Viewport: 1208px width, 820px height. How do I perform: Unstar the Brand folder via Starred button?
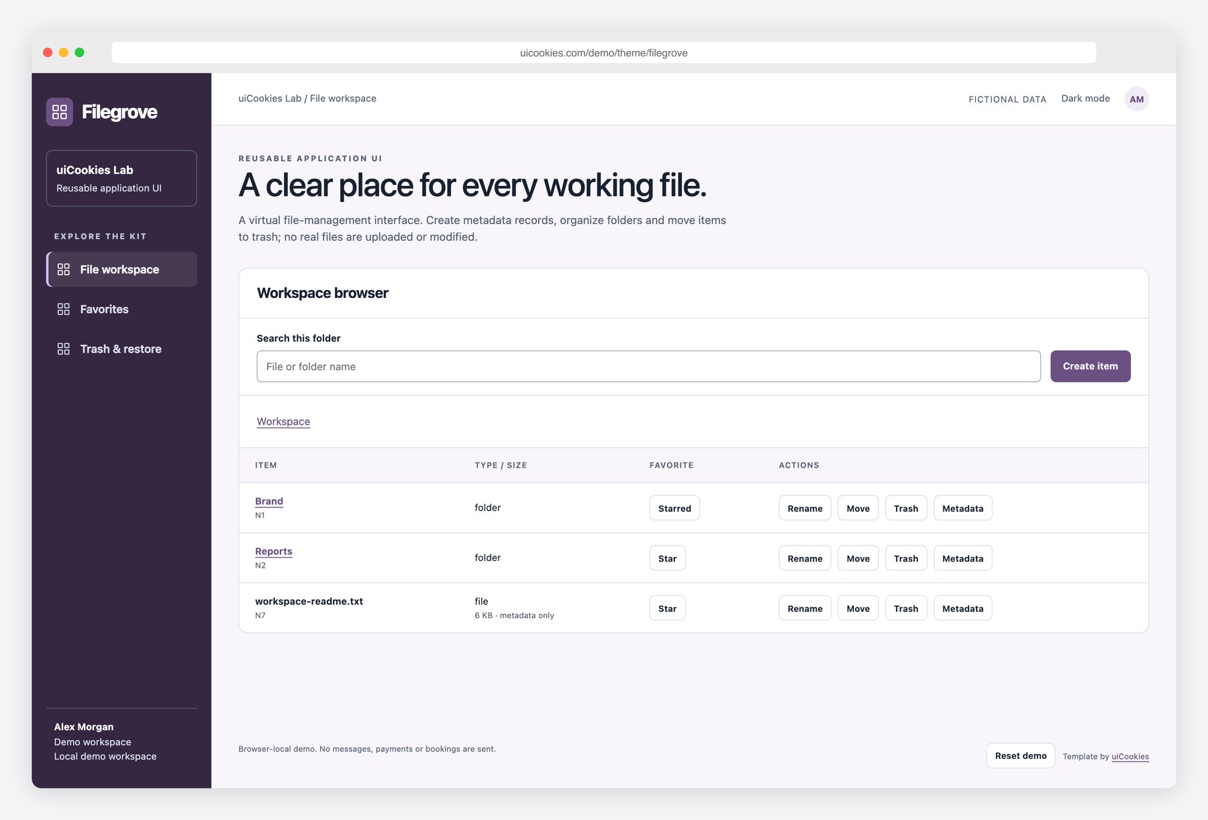(674, 508)
